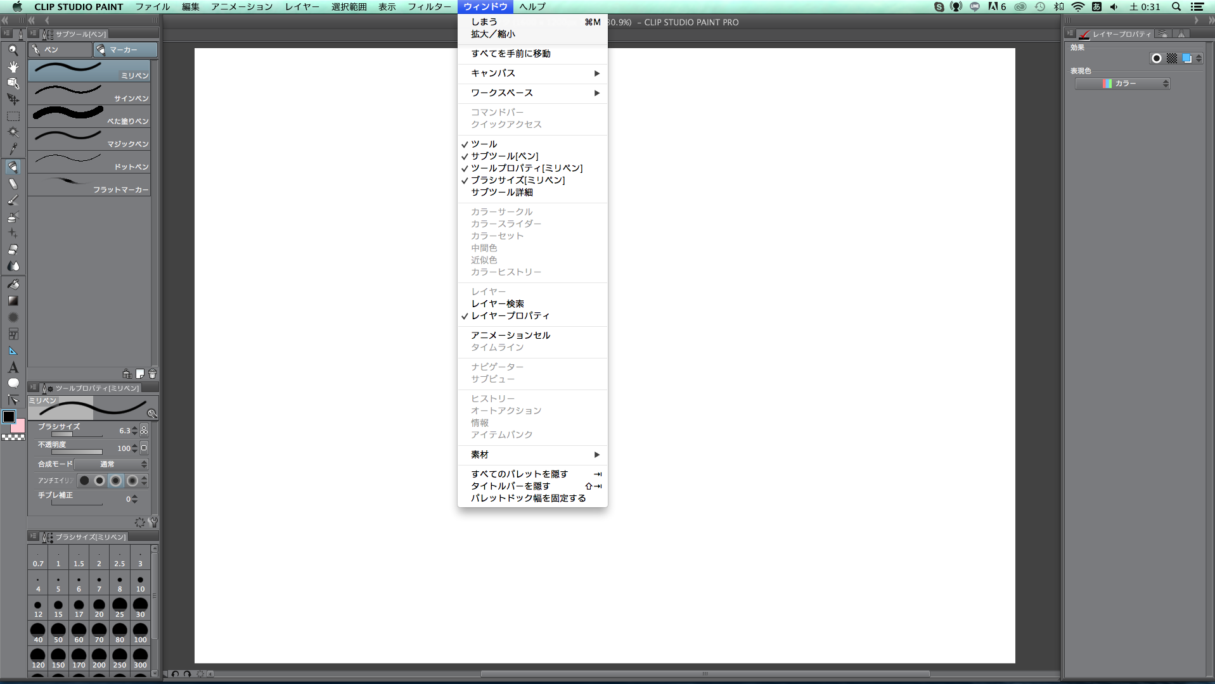Toggle ツールプロパティ[ミリペン] palette in menu
This screenshot has width=1215, height=684.
click(532, 168)
